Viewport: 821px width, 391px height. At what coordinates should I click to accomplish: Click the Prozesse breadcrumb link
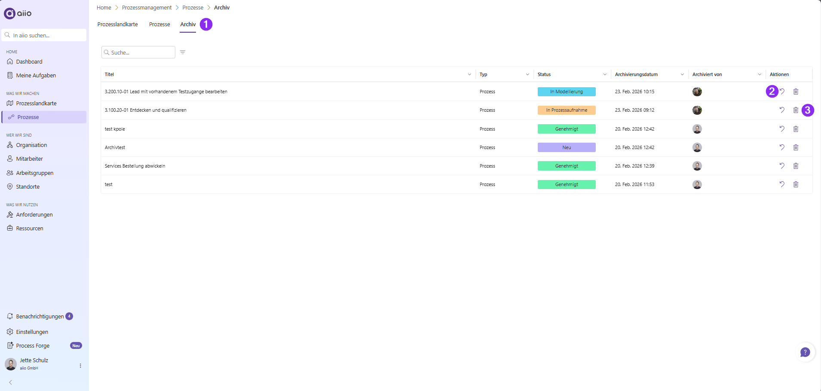193,8
